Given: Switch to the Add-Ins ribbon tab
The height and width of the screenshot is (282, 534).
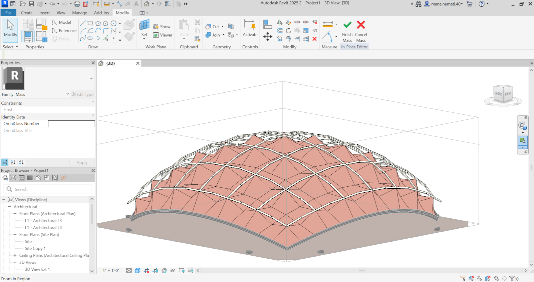Looking at the screenshot, I should (x=101, y=13).
